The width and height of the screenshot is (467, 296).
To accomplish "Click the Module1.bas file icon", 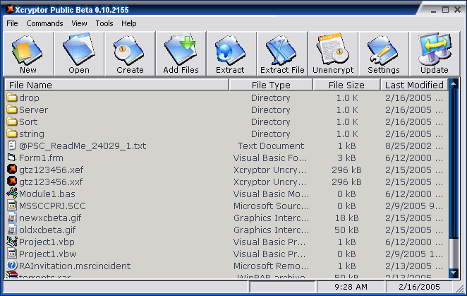I will [x=12, y=193].
